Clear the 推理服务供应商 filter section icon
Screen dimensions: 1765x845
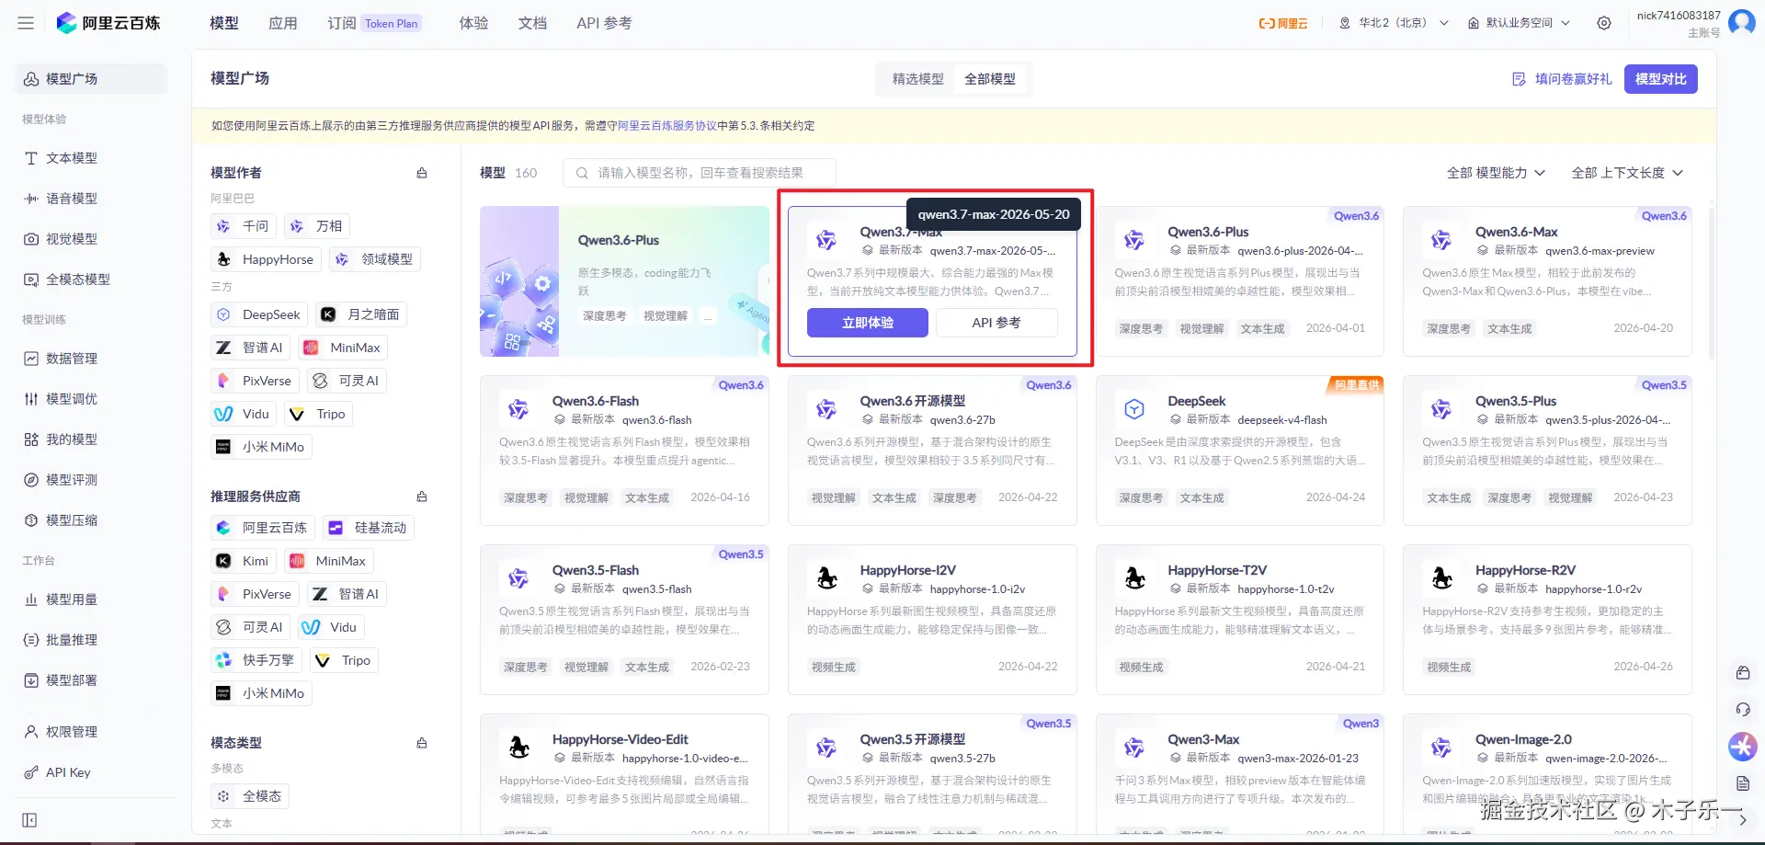coord(422,497)
